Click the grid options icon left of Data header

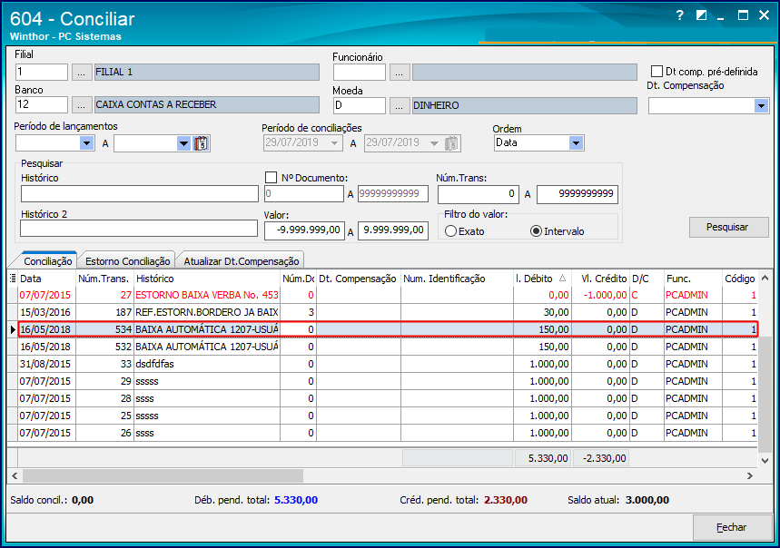pyautogui.click(x=13, y=279)
